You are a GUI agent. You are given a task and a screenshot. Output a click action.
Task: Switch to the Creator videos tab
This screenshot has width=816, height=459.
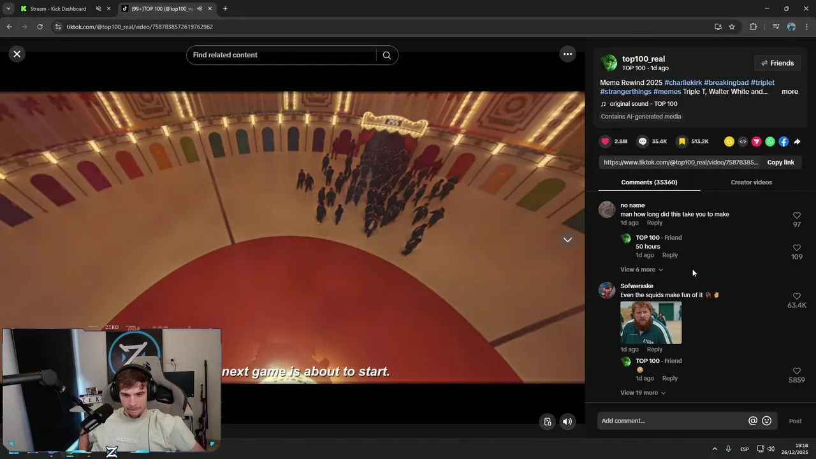coord(751,182)
